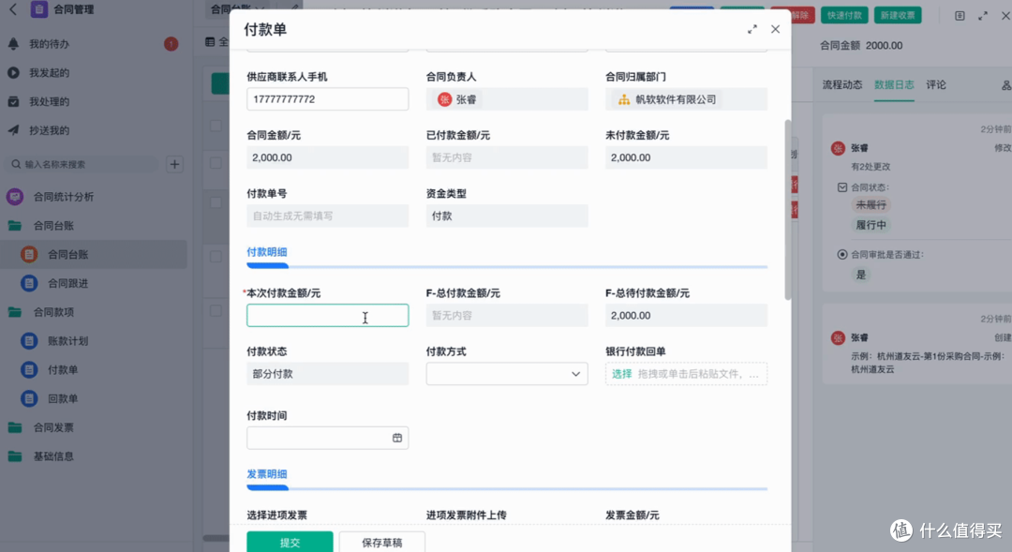Open the 付款方式 dropdown
Screen dimensions: 1012x552
click(x=507, y=374)
